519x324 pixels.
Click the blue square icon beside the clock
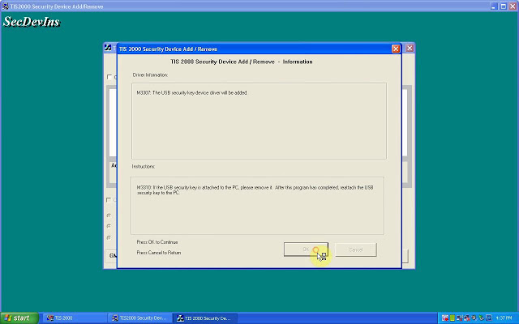489,318
